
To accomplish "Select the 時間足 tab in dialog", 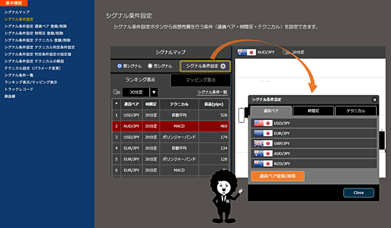I will click(313, 111).
